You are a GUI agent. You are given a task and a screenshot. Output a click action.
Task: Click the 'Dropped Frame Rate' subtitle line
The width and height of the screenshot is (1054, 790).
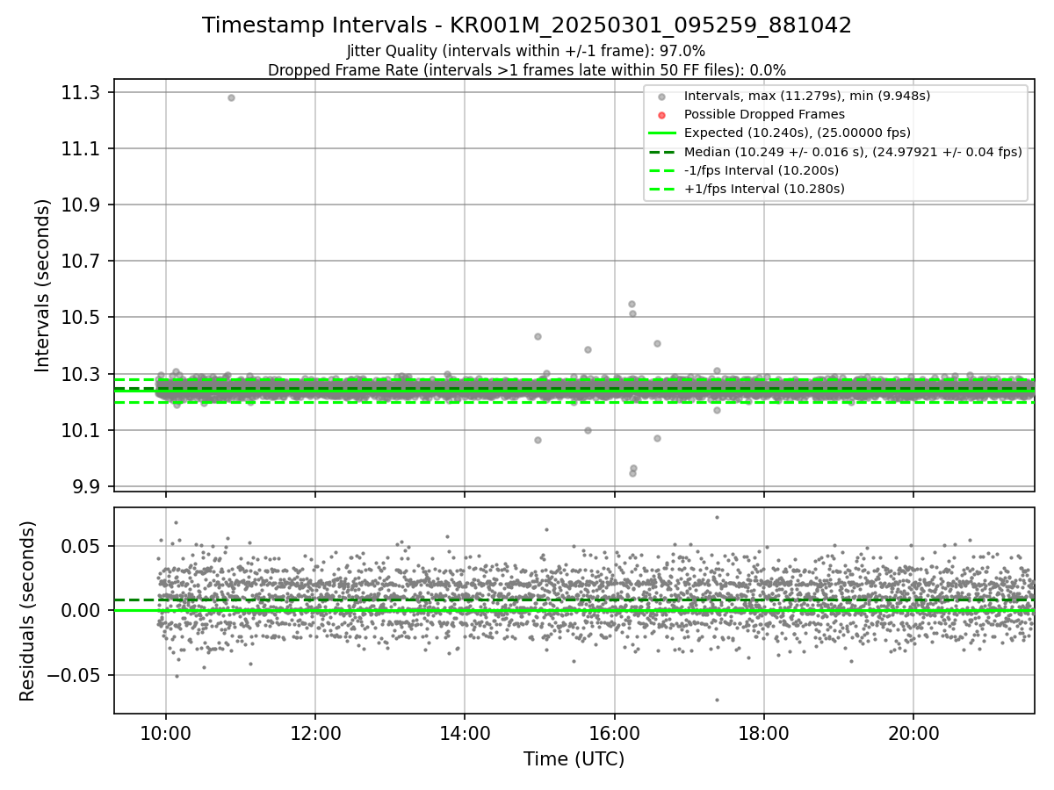[527, 69]
